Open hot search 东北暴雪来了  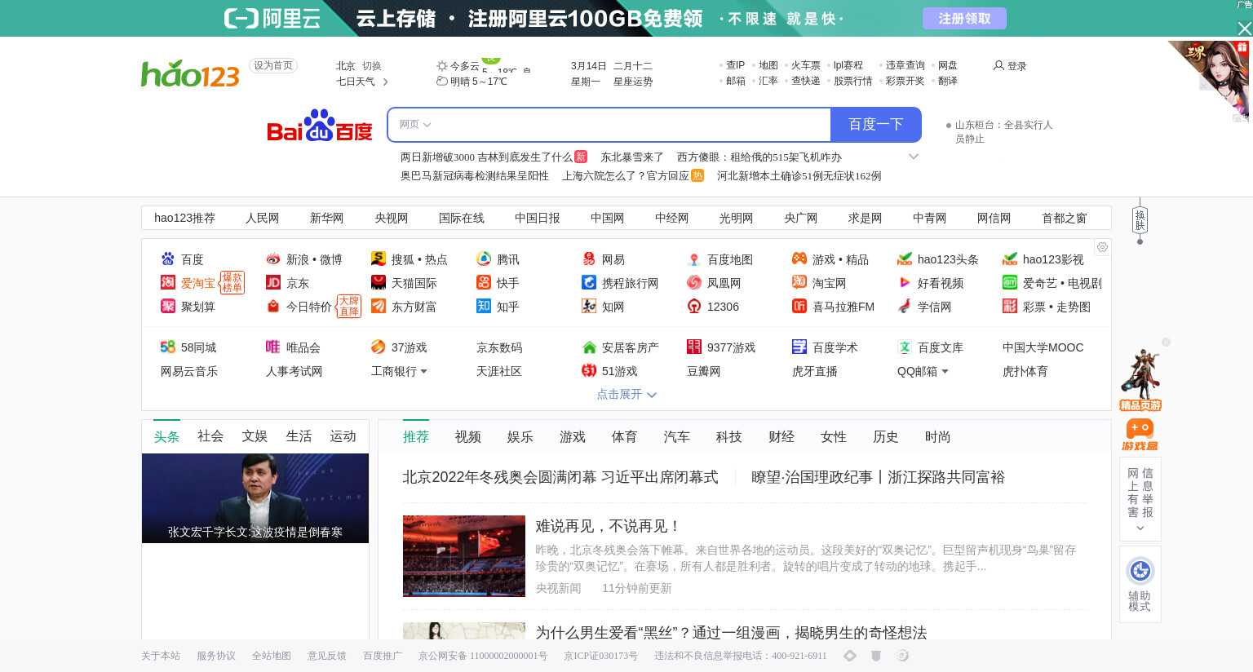pos(633,157)
